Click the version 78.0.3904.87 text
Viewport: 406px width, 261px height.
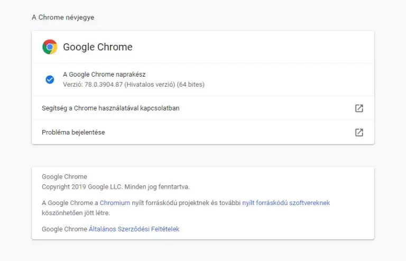134,85
